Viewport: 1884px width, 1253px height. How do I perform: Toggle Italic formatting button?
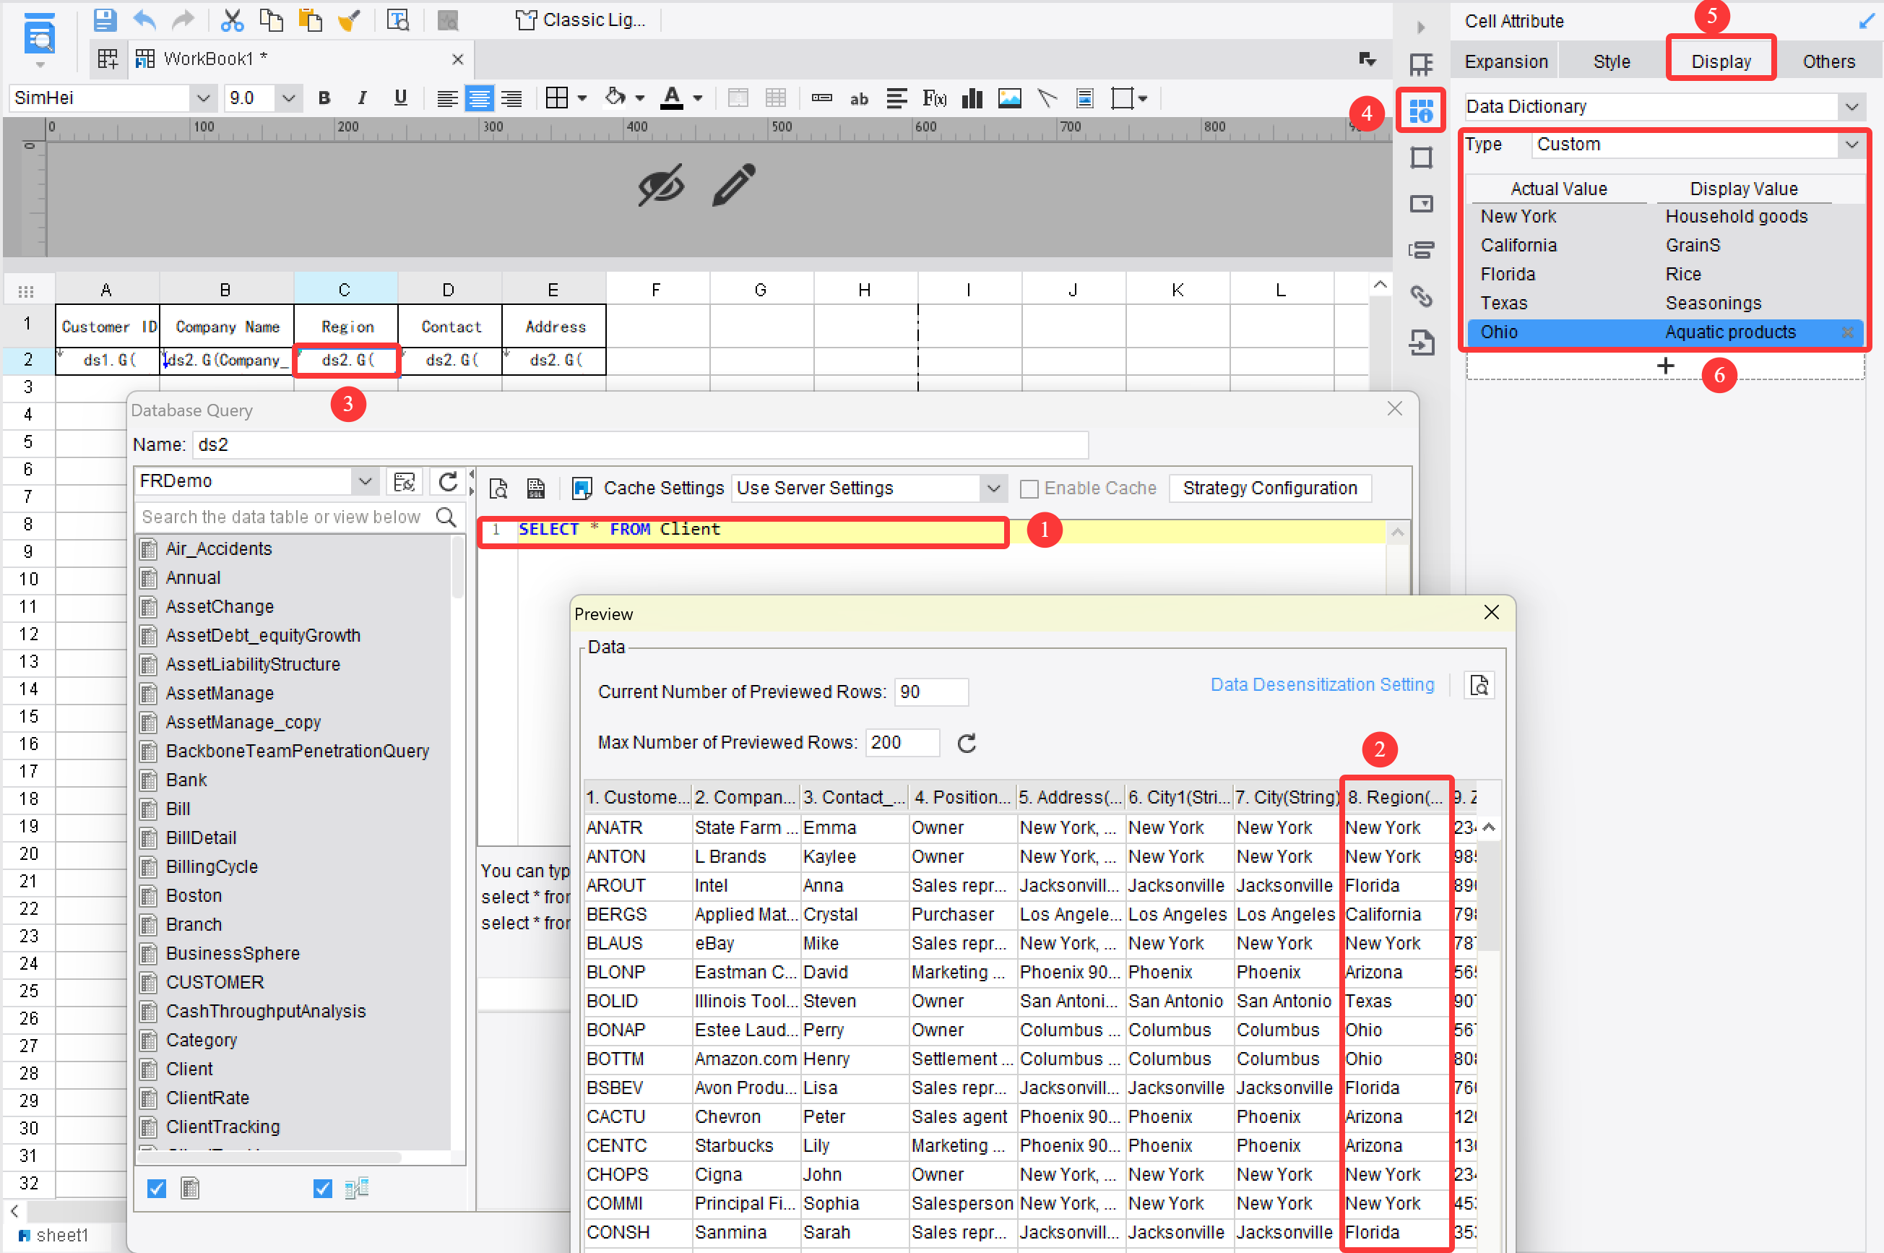tap(362, 98)
